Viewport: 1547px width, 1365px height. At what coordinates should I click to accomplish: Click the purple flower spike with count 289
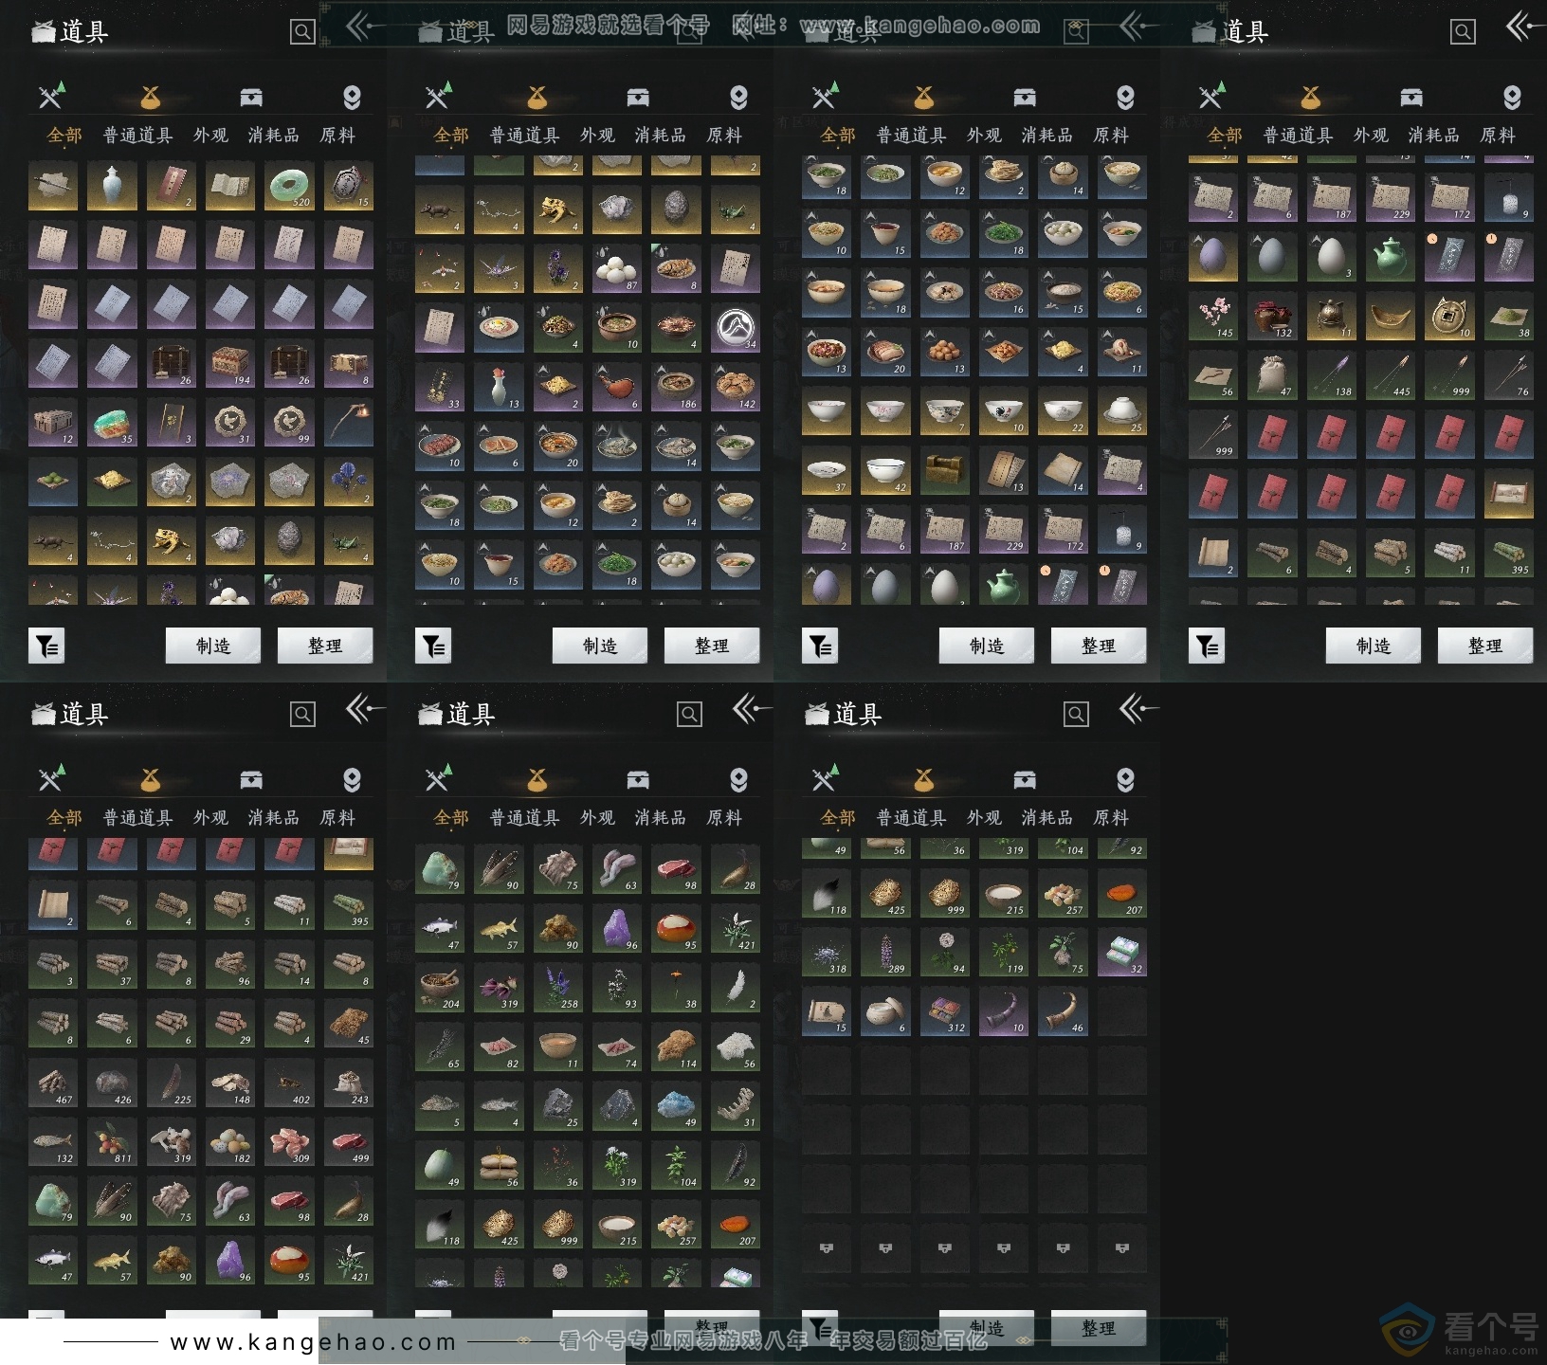tap(885, 953)
